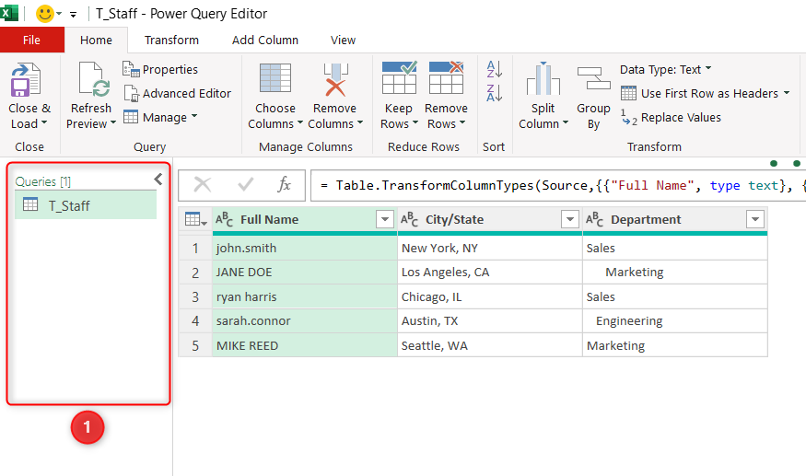Screen dimensions: 806x476
Task: Open the Department column filter dropdown
Action: tap(755, 219)
